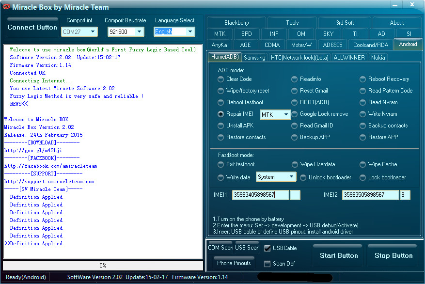Click the IMEI1 input field
The height and width of the screenshot is (284, 425).
pyautogui.click(x=260, y=195)
